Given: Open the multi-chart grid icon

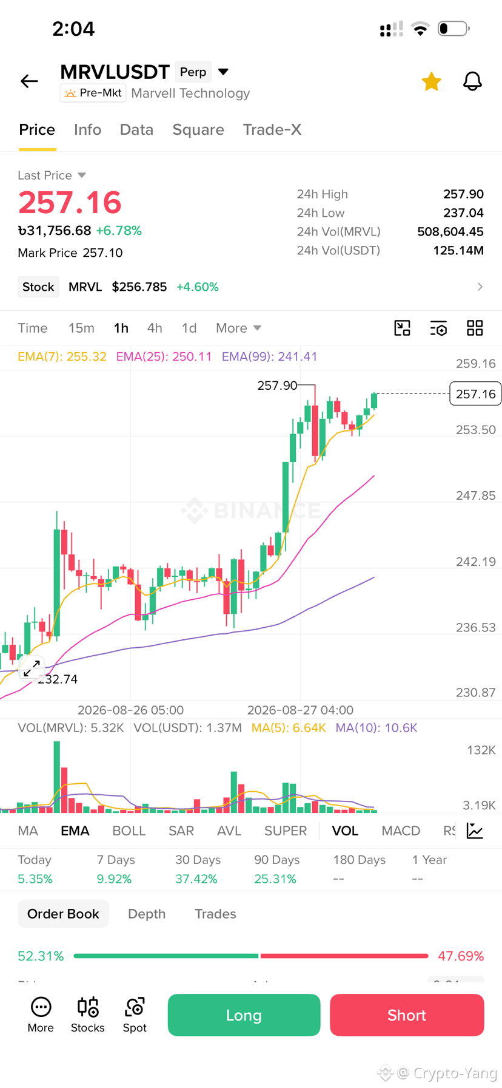Looking at the screenshot, I should coord(475,328).
